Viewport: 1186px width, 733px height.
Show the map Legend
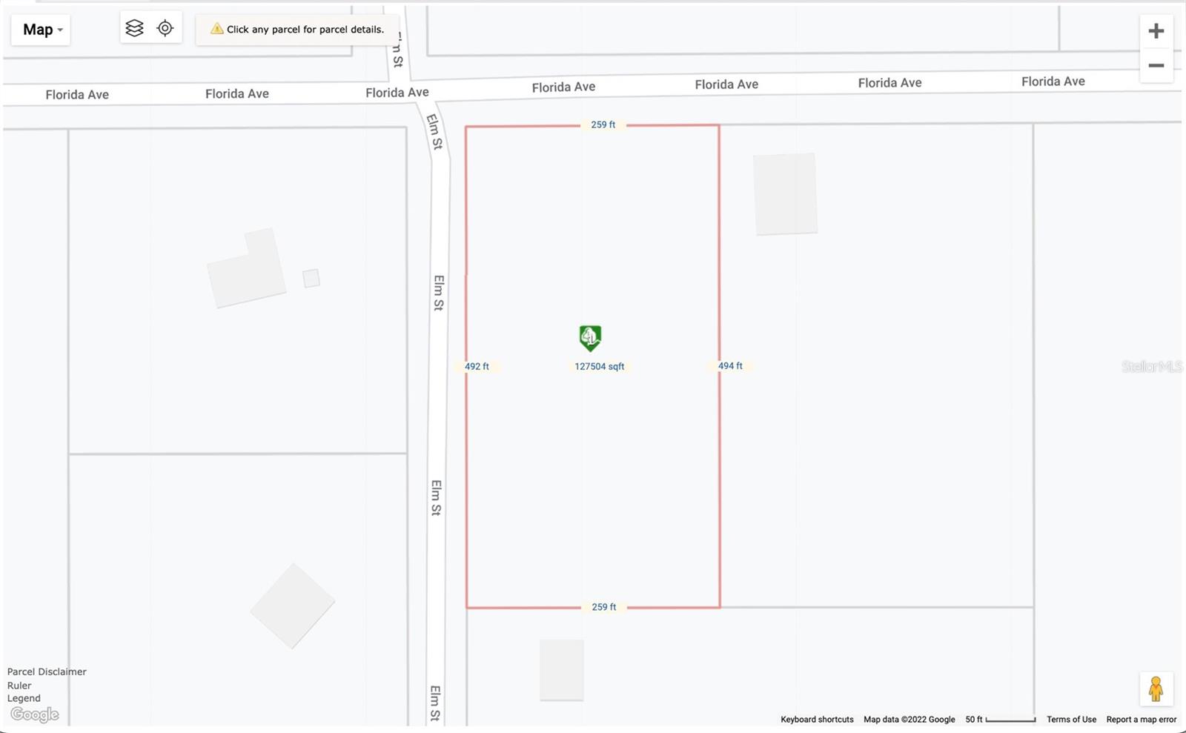click(x=24, y=698)
